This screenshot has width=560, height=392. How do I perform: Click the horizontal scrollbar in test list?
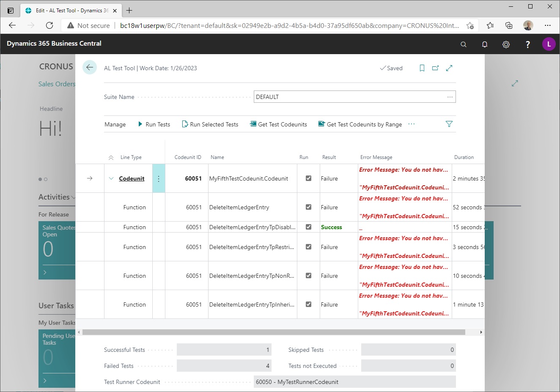[274, 332]
